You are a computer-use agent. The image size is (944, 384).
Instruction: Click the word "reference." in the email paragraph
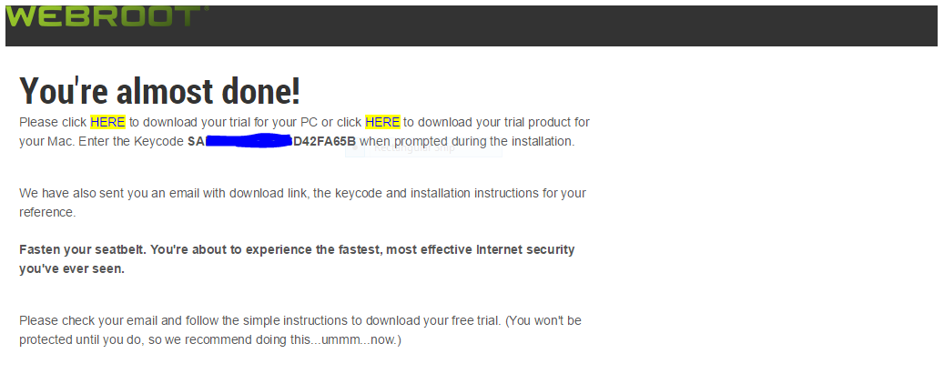(x=47, y=212)
